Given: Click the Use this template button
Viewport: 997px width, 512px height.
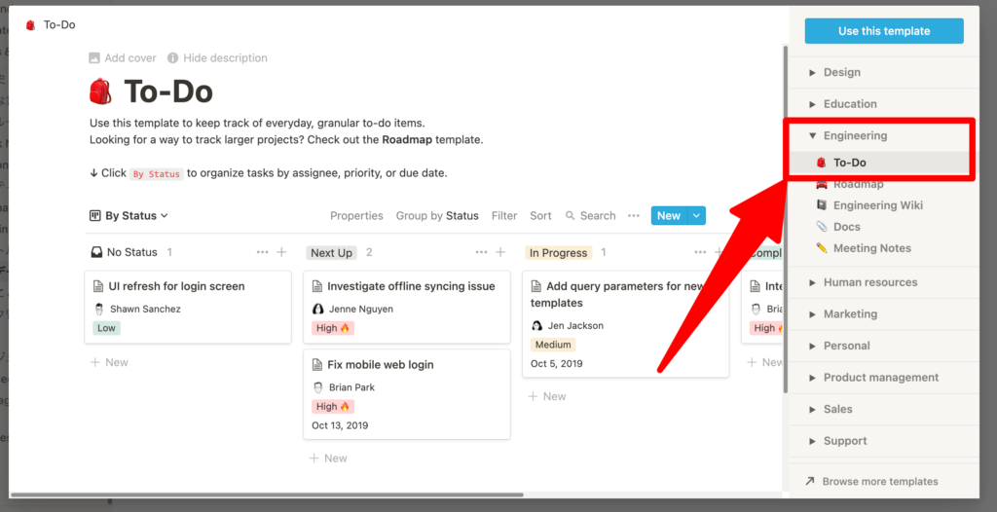Looking at the screenshot, I should 884,31.
